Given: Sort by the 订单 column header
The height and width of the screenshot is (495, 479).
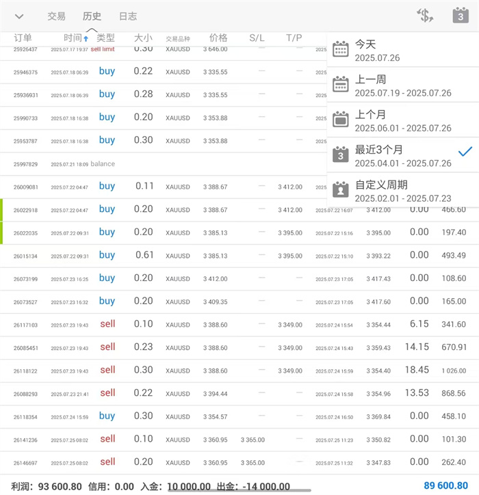Looking at the screenshot, I should 23,38.
